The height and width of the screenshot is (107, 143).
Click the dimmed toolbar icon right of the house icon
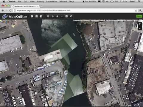coord(62,16)
